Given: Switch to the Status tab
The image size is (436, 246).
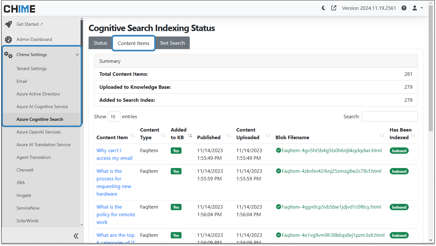Looking at the screenshot, I should point(100,43).
